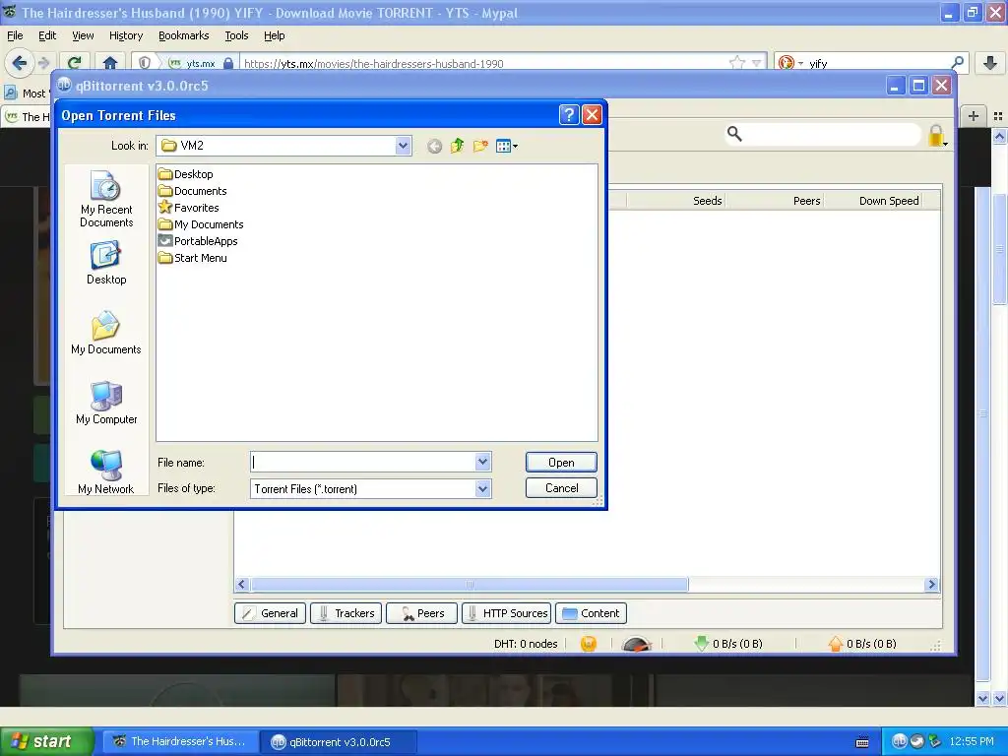
Task: Click the download speed status indicator
Action: pyautogui.click(x=728, y=644)
